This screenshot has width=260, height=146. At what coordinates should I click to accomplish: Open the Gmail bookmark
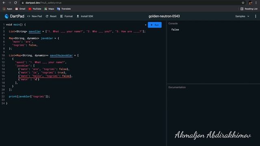(20, 9)
